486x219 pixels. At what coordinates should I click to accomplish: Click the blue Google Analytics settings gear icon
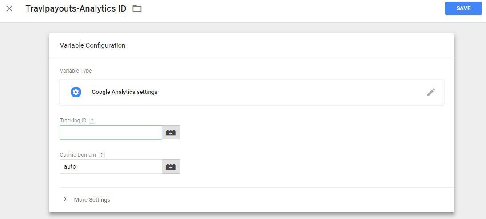tap(76, 92)
